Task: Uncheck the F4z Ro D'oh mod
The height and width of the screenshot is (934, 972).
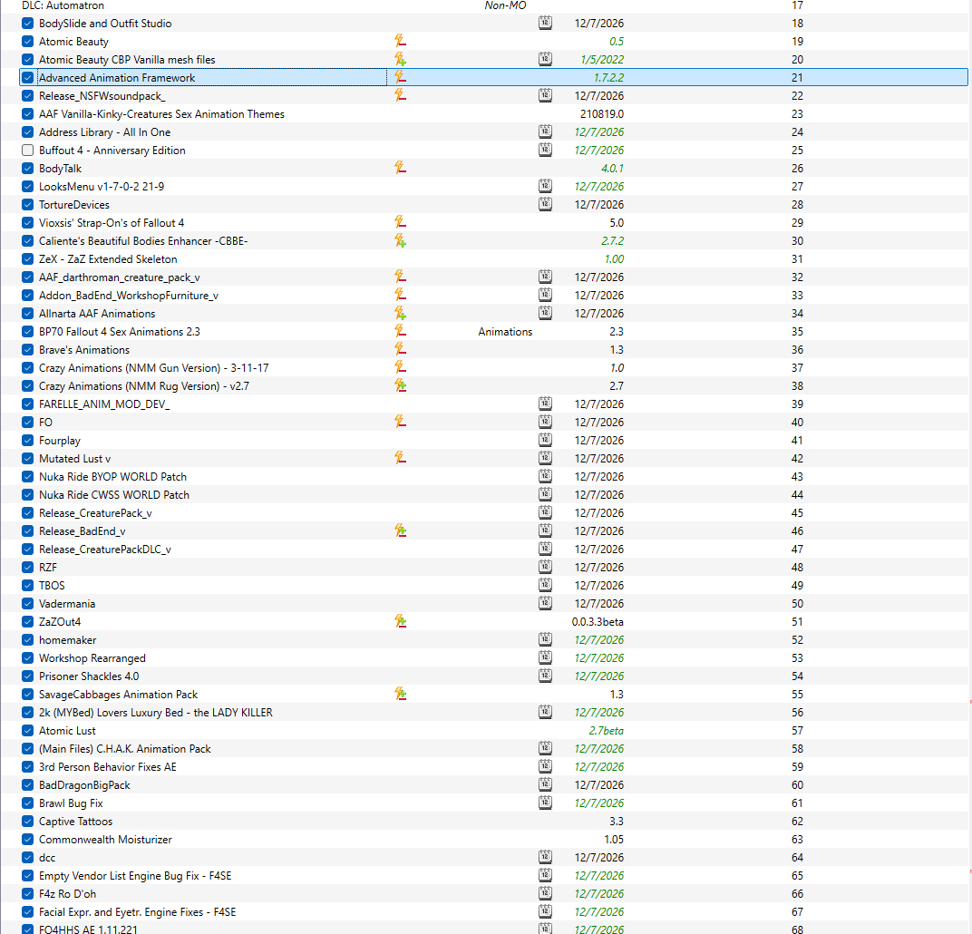Action: pos(27,894)
